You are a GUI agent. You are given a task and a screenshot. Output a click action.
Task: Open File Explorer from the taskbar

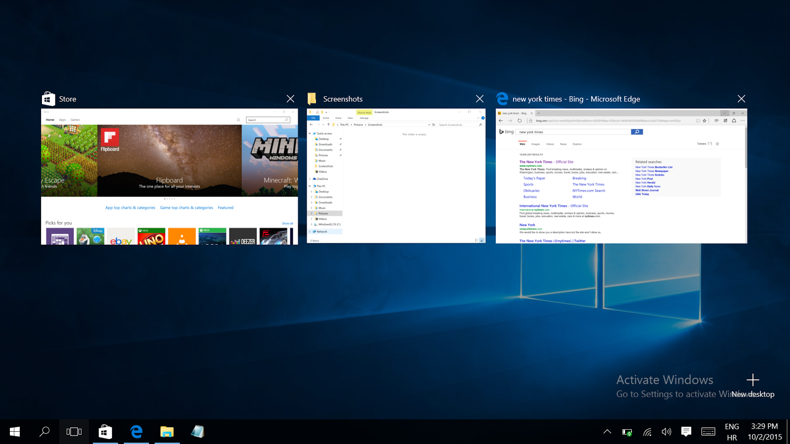coord(167,432)
